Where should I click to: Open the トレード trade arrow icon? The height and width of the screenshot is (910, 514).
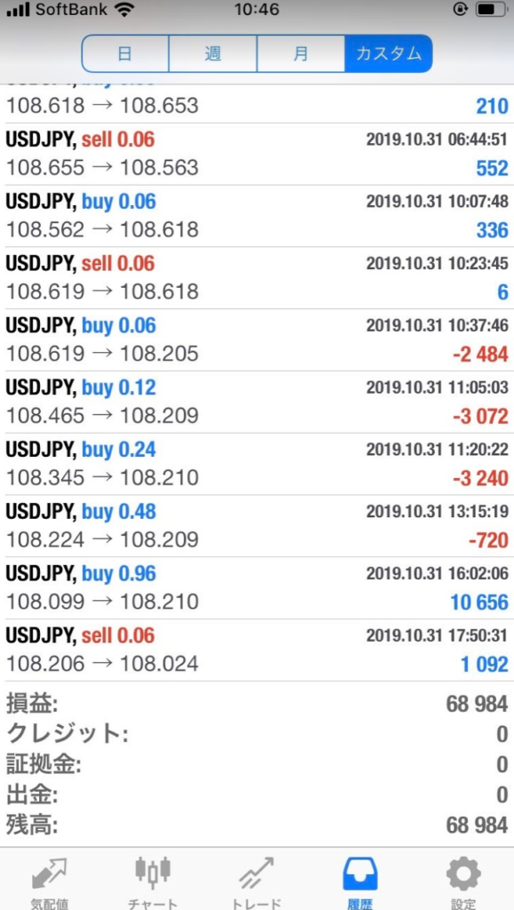point(257,873)
